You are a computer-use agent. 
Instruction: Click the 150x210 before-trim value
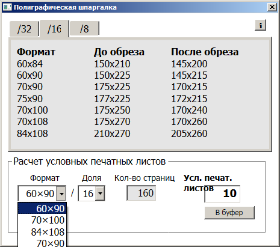pos(112,64)
